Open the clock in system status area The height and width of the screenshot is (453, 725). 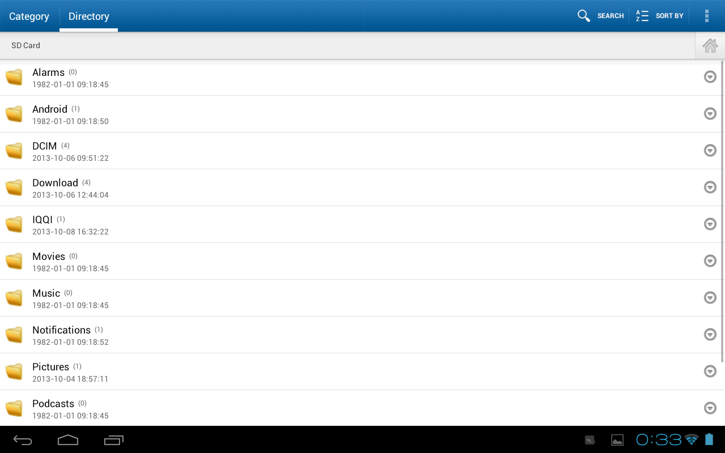(x=659, y=439)
